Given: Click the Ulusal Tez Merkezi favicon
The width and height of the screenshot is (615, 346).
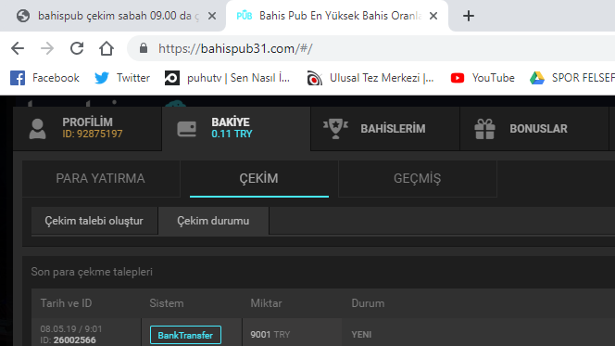Looking at the screenshot, I should (x=315, y=78).
